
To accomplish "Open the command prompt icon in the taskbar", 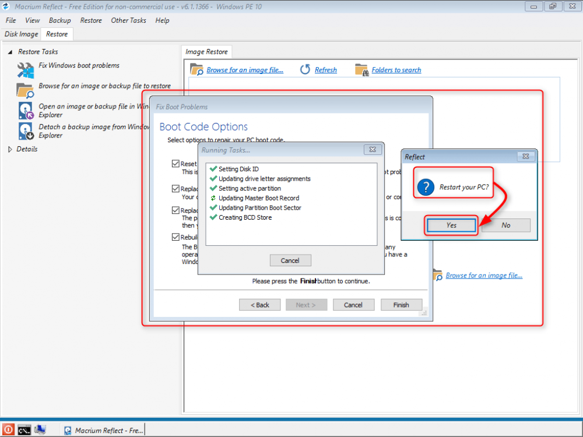I will [x=24, y=430].
